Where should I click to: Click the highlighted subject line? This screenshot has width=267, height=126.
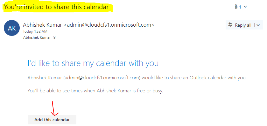pyautogui.click(x=56, y=7)
